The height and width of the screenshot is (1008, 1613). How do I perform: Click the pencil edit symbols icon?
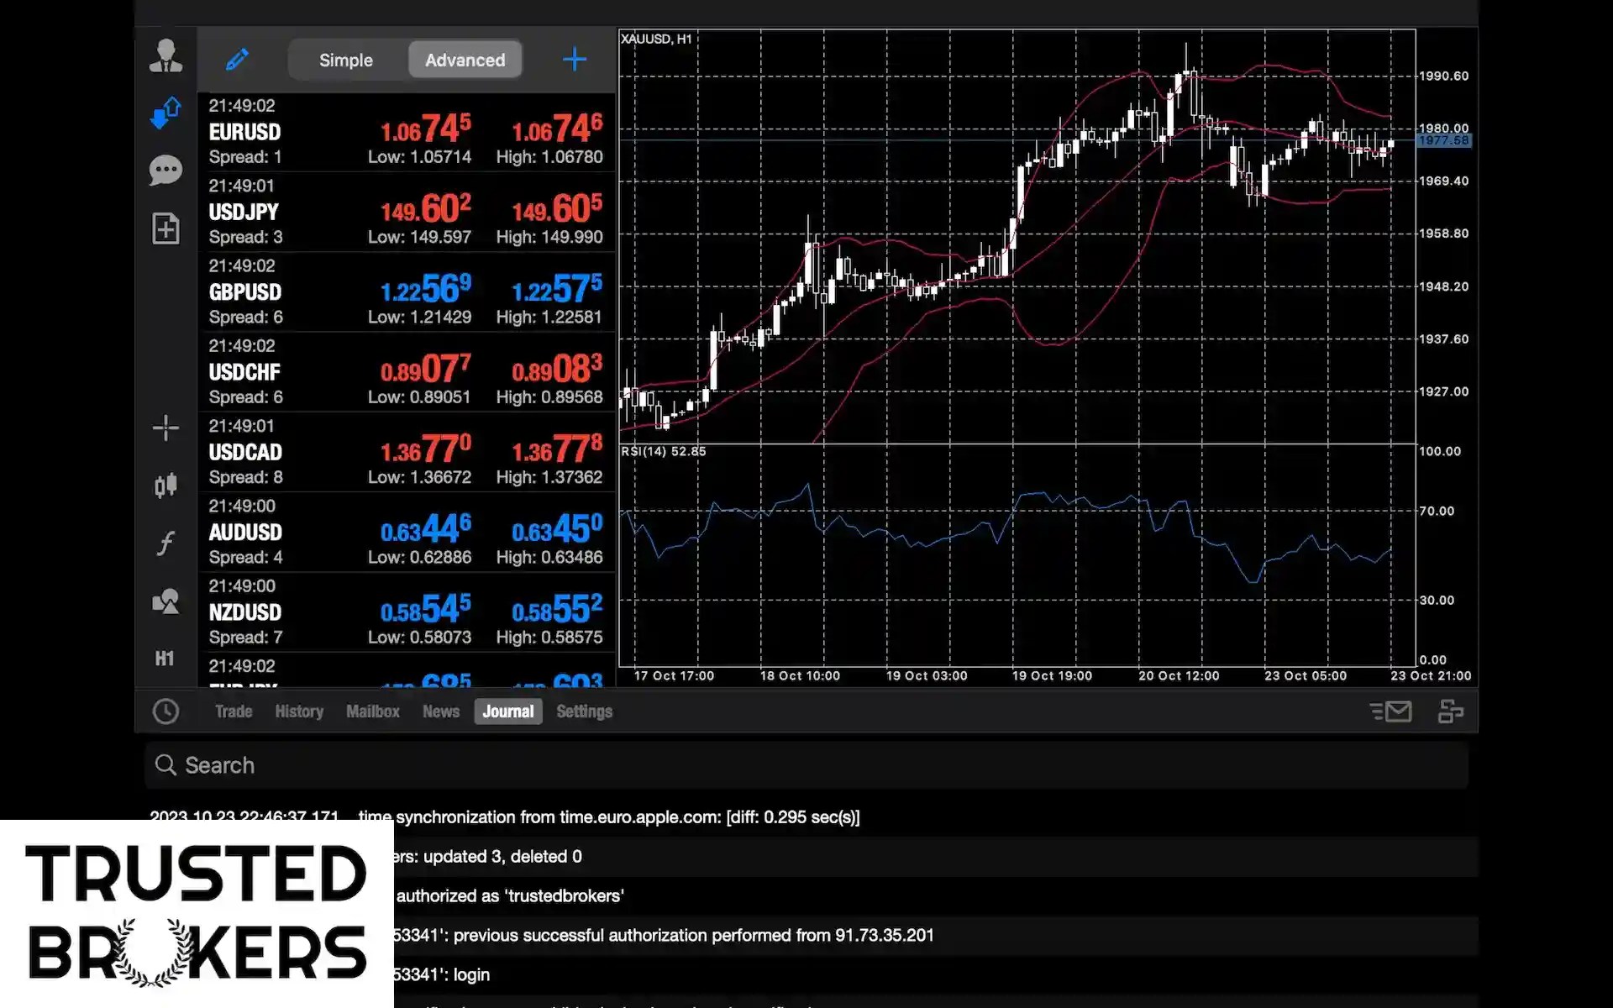click(237, 60)
